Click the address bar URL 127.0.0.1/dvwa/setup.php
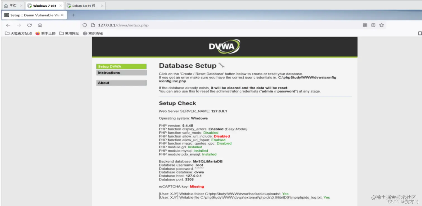 (123, 25)
